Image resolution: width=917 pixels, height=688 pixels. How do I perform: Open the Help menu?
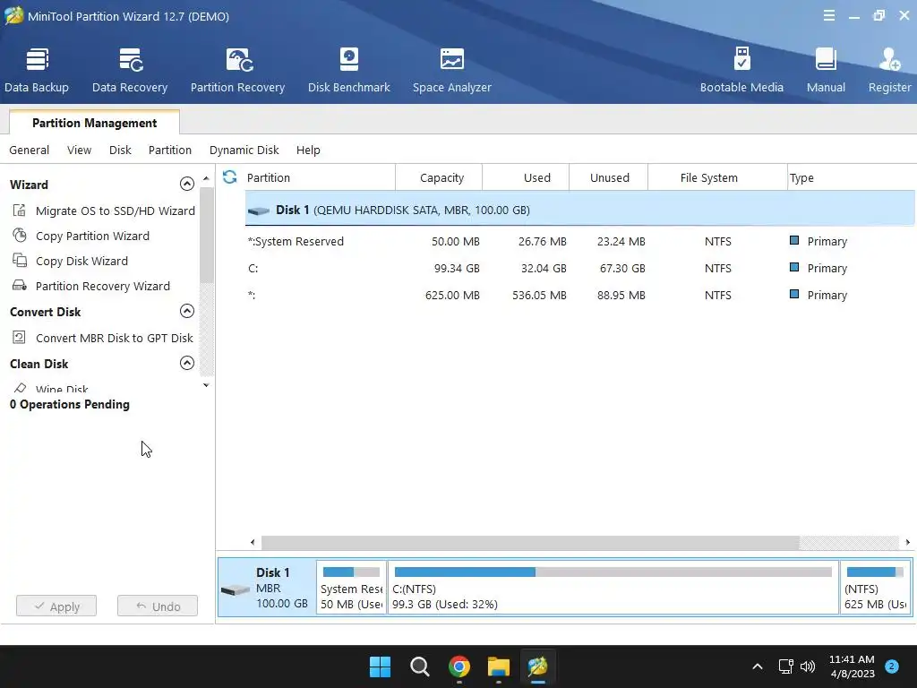[308, 150]
